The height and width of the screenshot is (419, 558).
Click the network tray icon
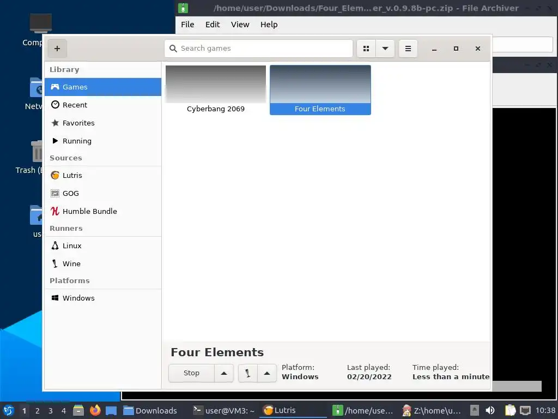click(x=525, y=410)
